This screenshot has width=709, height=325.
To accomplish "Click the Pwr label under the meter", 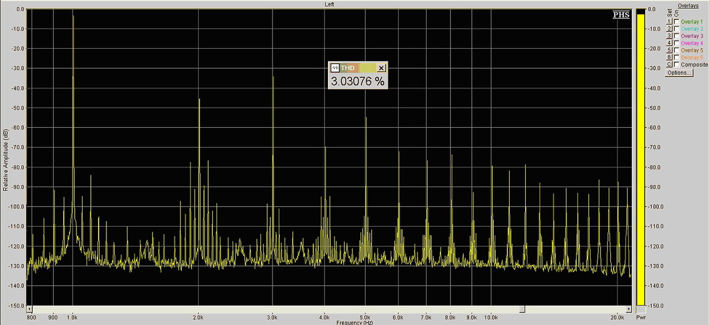I will [641, 318].
